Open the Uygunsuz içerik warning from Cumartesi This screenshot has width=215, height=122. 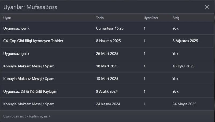16,28
